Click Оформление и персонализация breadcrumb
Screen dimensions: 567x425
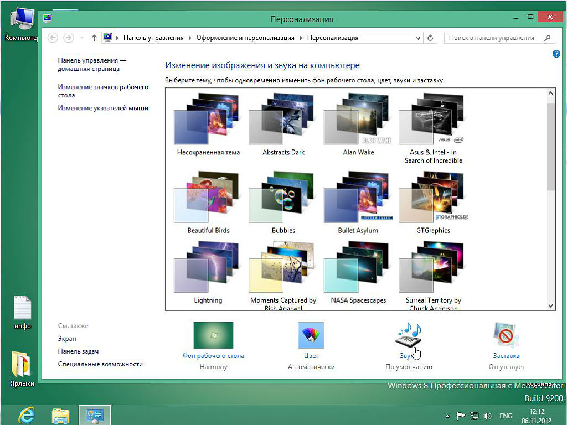(246, 38)
